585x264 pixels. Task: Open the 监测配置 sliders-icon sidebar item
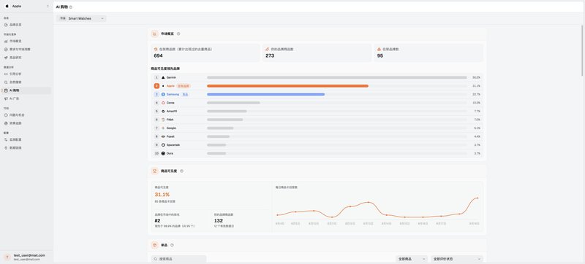(x=26, y=140)
